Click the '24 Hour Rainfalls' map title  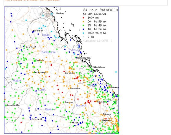[101, 10]
